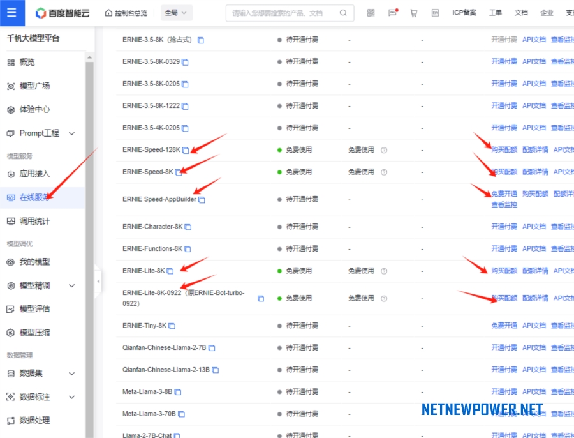Expand the 数据标注 submenu
This screenshot has height=438, width=574.
point(71,397)
